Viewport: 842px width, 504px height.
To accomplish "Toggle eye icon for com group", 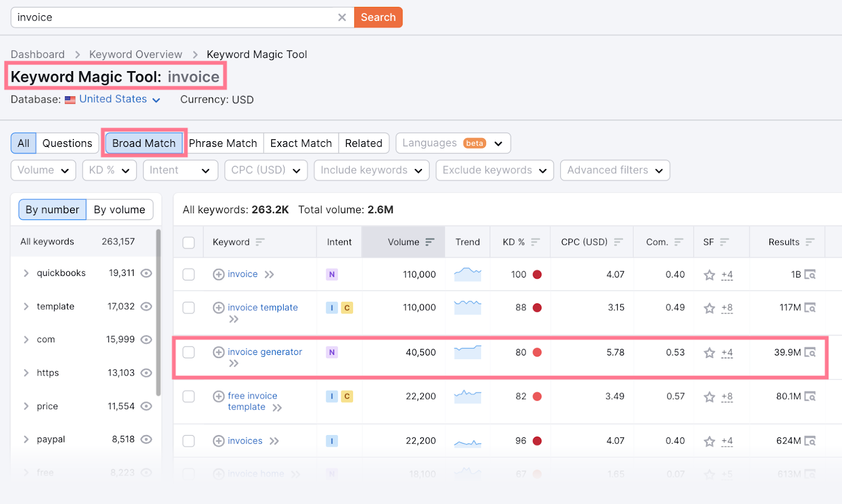I will 146,340.
